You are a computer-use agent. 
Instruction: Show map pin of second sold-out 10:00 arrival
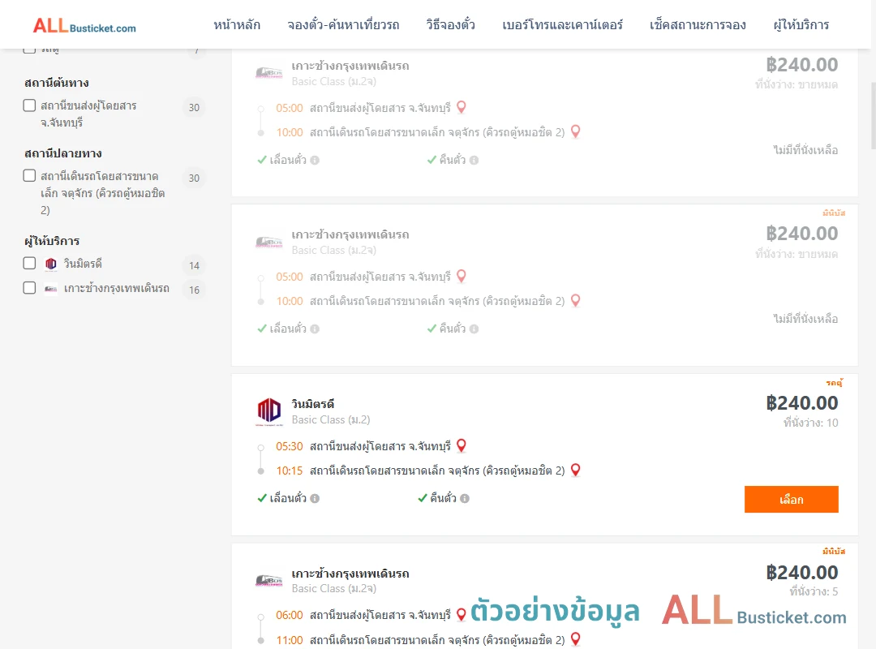tap(575, 301)
